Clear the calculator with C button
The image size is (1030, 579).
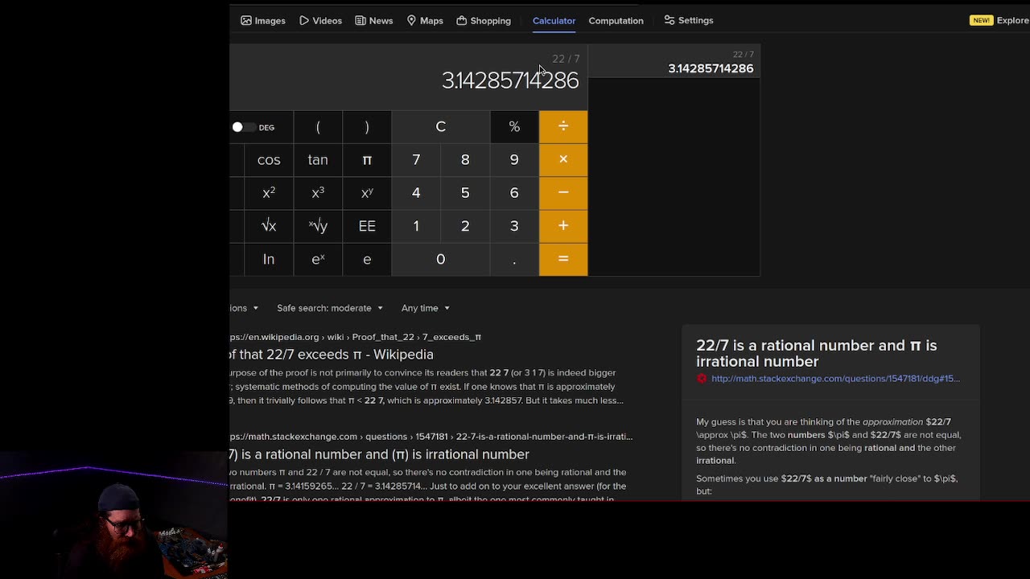coord(440,127)
